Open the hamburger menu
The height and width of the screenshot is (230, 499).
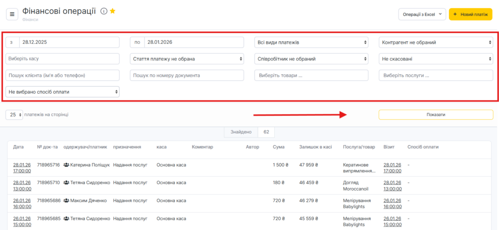click(x=12, y=14)
